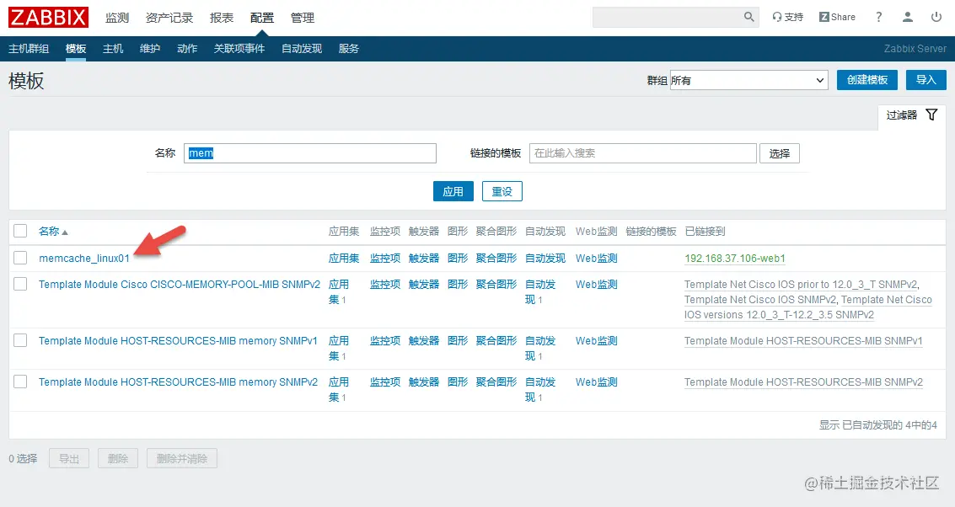Open Template Module HOST-RESOURCES-MIB memory SNMPv1
This screenshot has width=955, height=507.
(x=178, y=341)
